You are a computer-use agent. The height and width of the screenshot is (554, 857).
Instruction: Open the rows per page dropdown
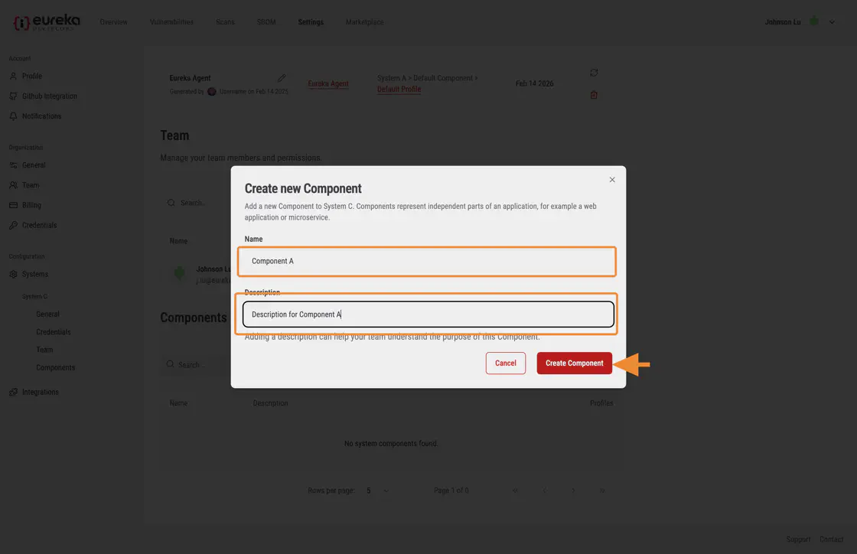point(377,490)
